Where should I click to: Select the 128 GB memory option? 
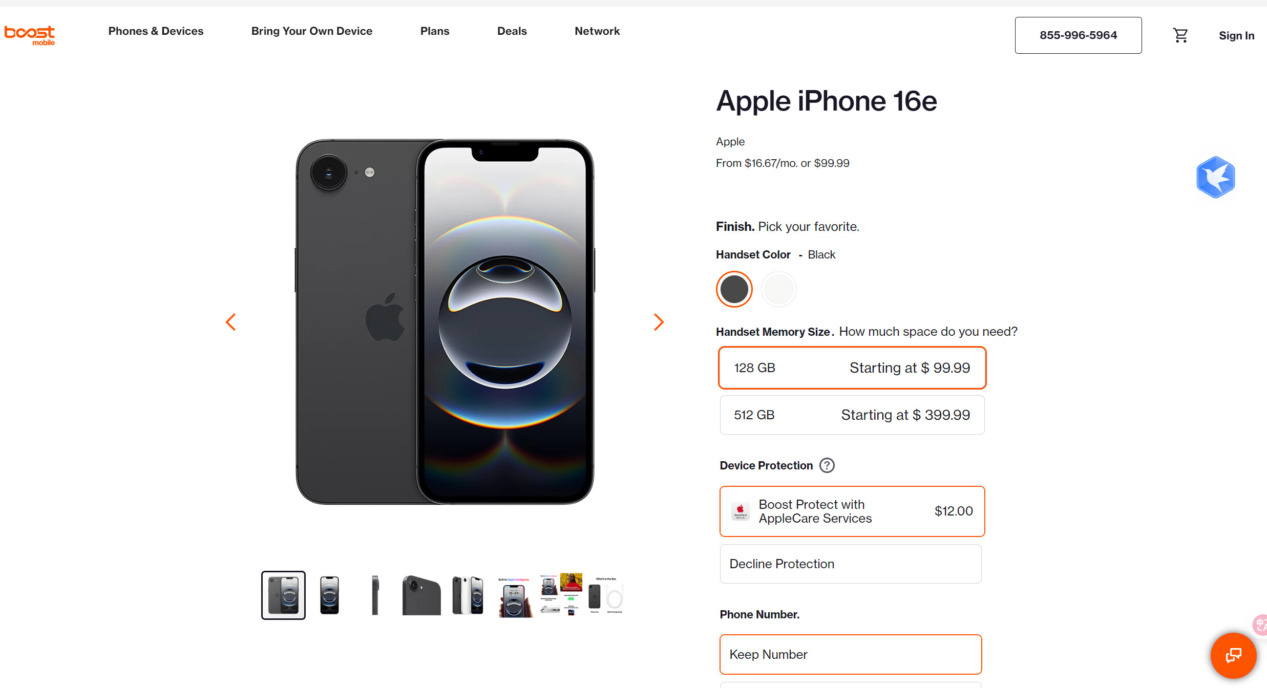pyautogui.click(x=852, y=368)
